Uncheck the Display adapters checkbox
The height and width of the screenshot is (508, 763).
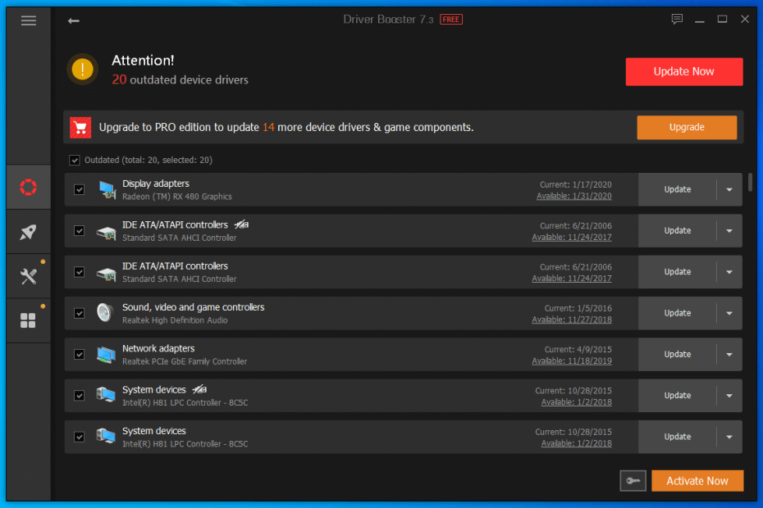pyautogui.click(x=80, y=189)
